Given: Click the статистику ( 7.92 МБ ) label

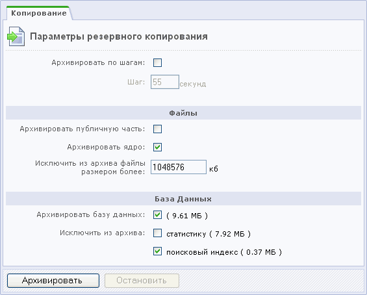Looking at the screenshot, I should pyautogui.click(x=209, y=234).
